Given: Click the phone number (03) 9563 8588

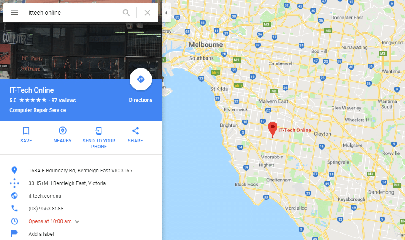Looking at the screenshot, I should point(46,208).
